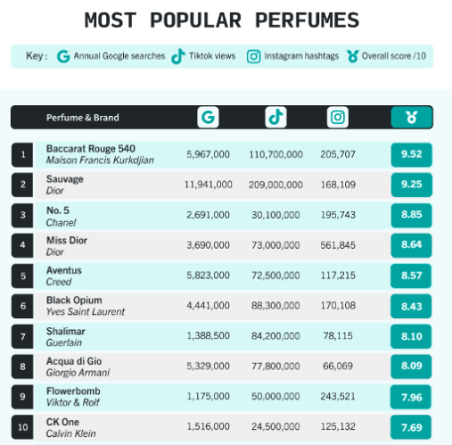Select Miss Dior Instagram hashtags value 561,845
Viewport: 452px width, 445px height.
(338, 245)
